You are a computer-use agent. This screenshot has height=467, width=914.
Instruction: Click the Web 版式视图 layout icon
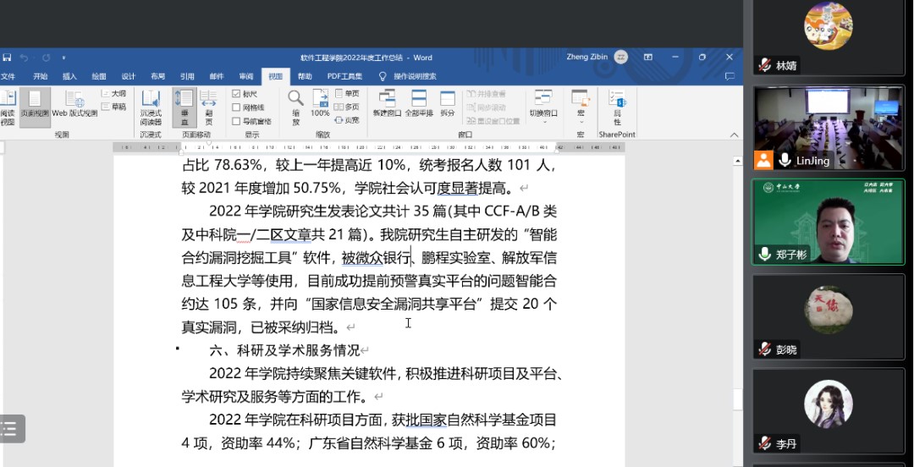74,103
